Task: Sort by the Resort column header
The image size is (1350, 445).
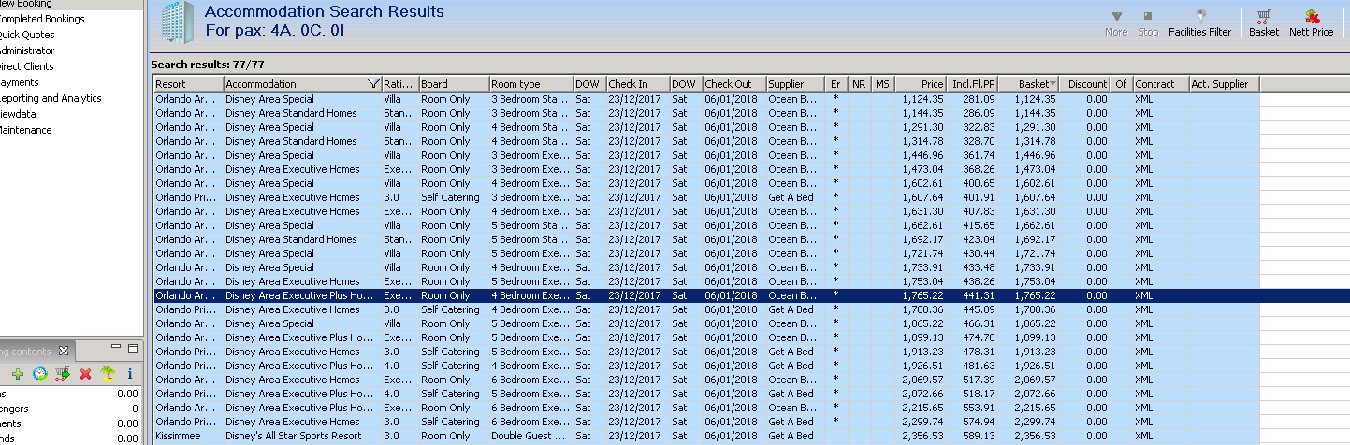Action: click(x=188, y=84)
